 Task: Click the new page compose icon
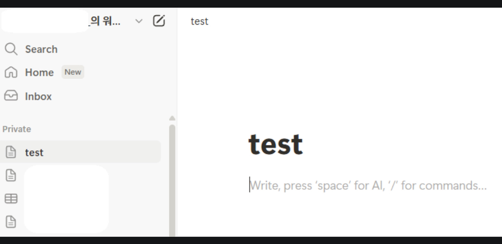[159, 21]
